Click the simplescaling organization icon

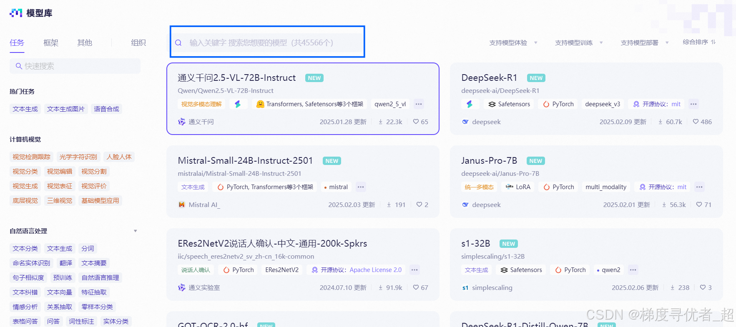coord(465,287)
